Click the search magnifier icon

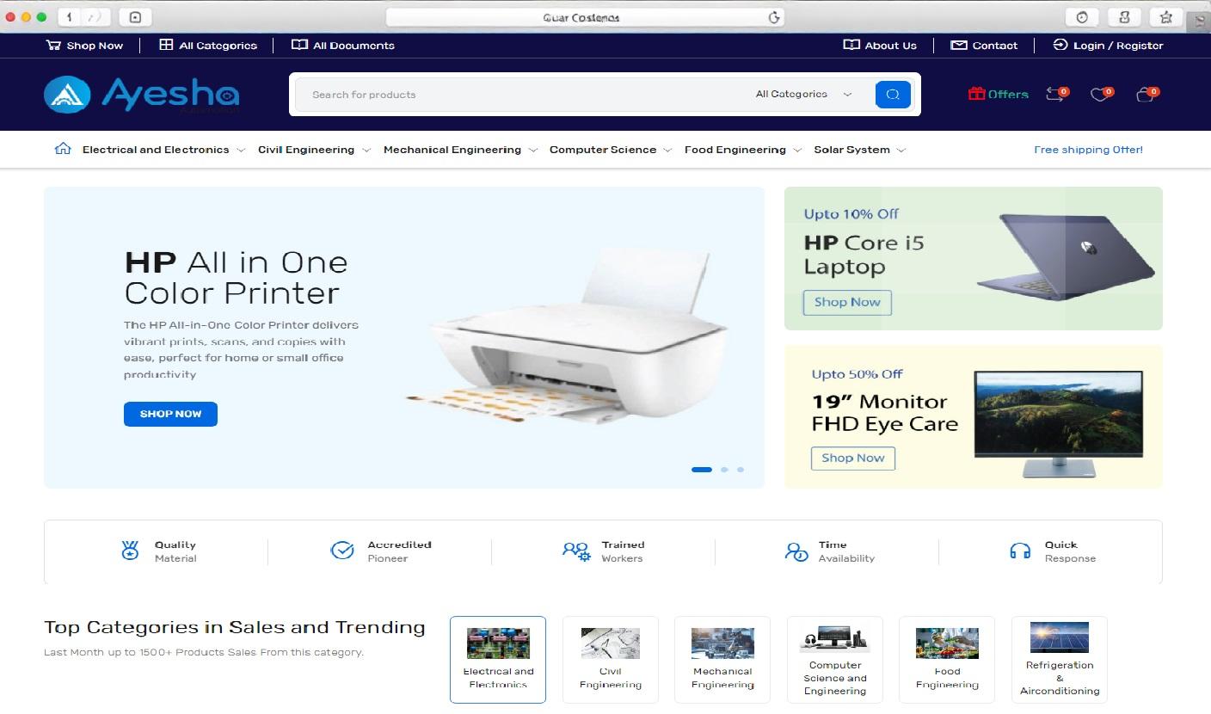point(892,95)
